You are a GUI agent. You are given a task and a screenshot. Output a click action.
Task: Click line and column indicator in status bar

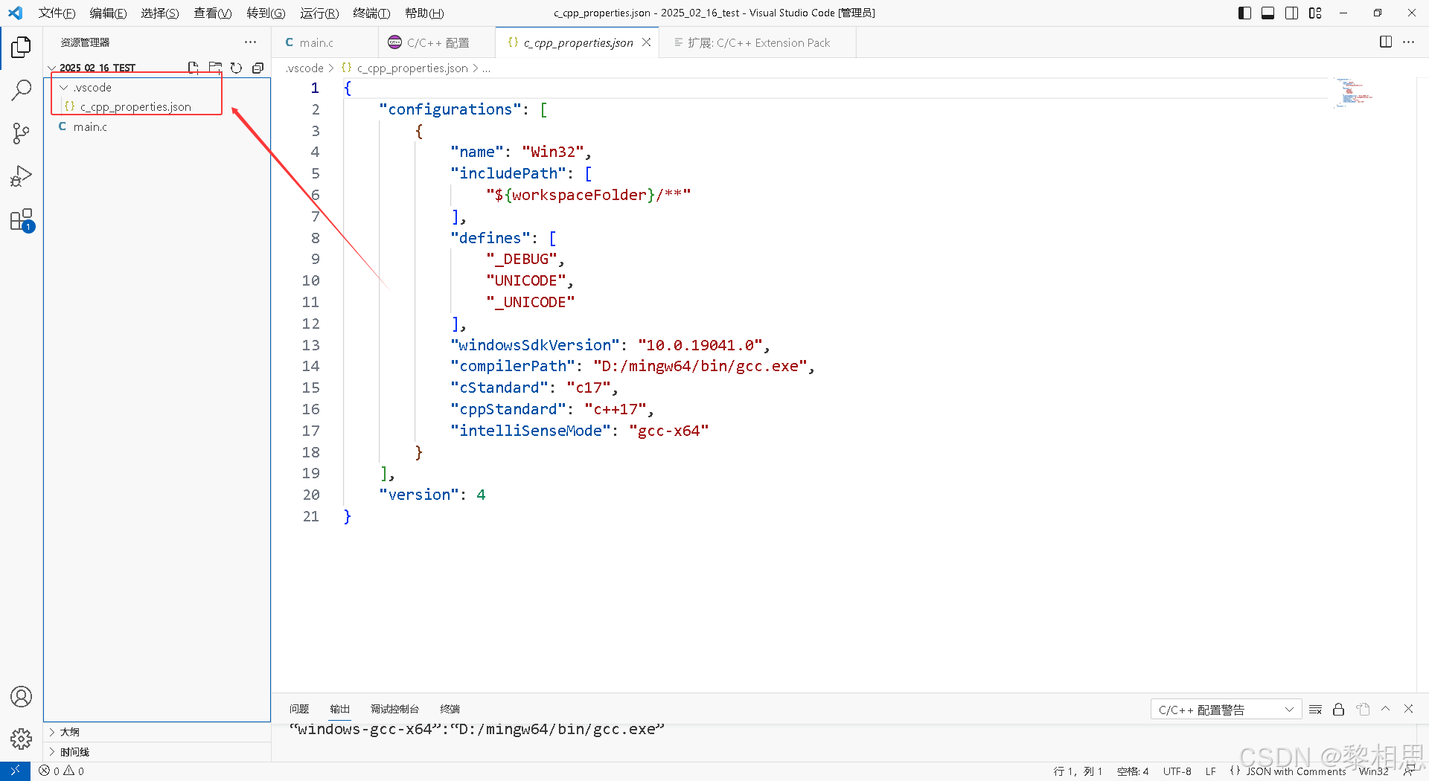(1078, 771)
